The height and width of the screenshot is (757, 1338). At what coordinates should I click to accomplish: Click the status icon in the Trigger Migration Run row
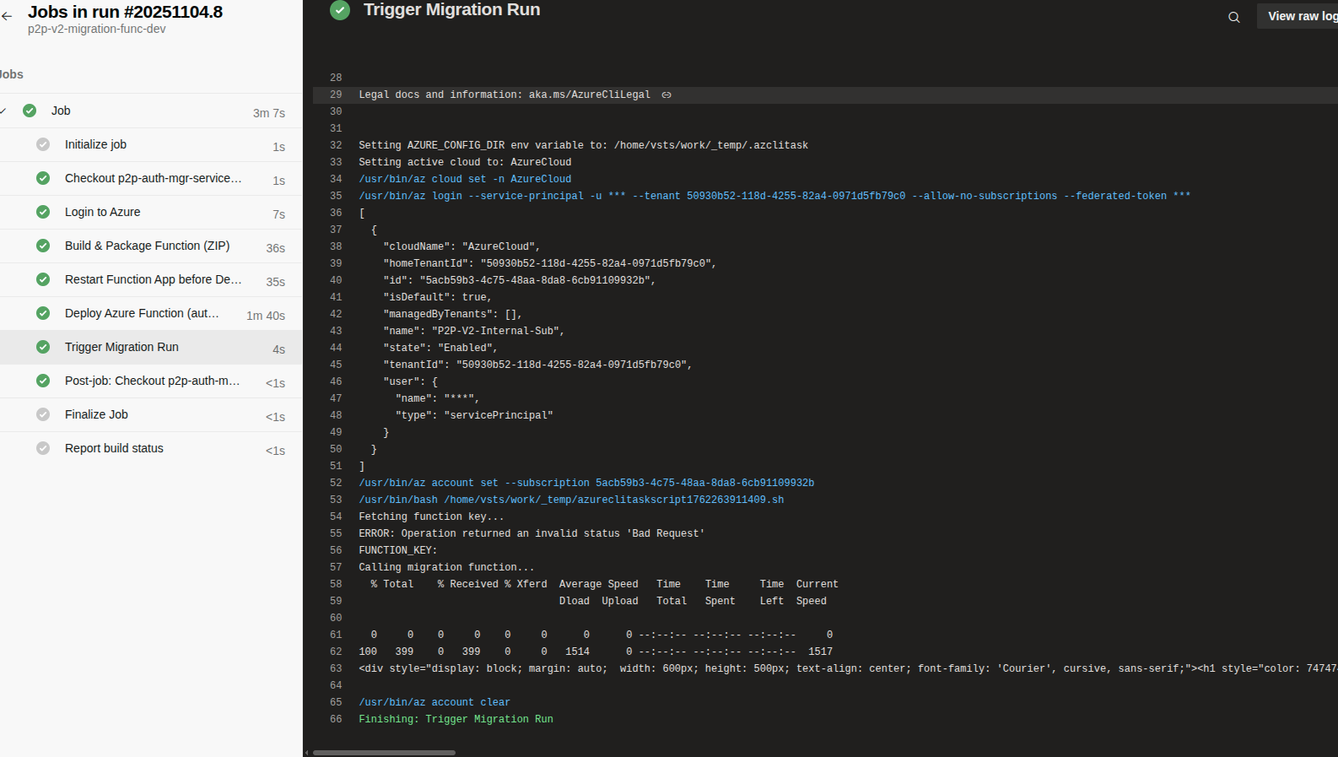[43, 347]
